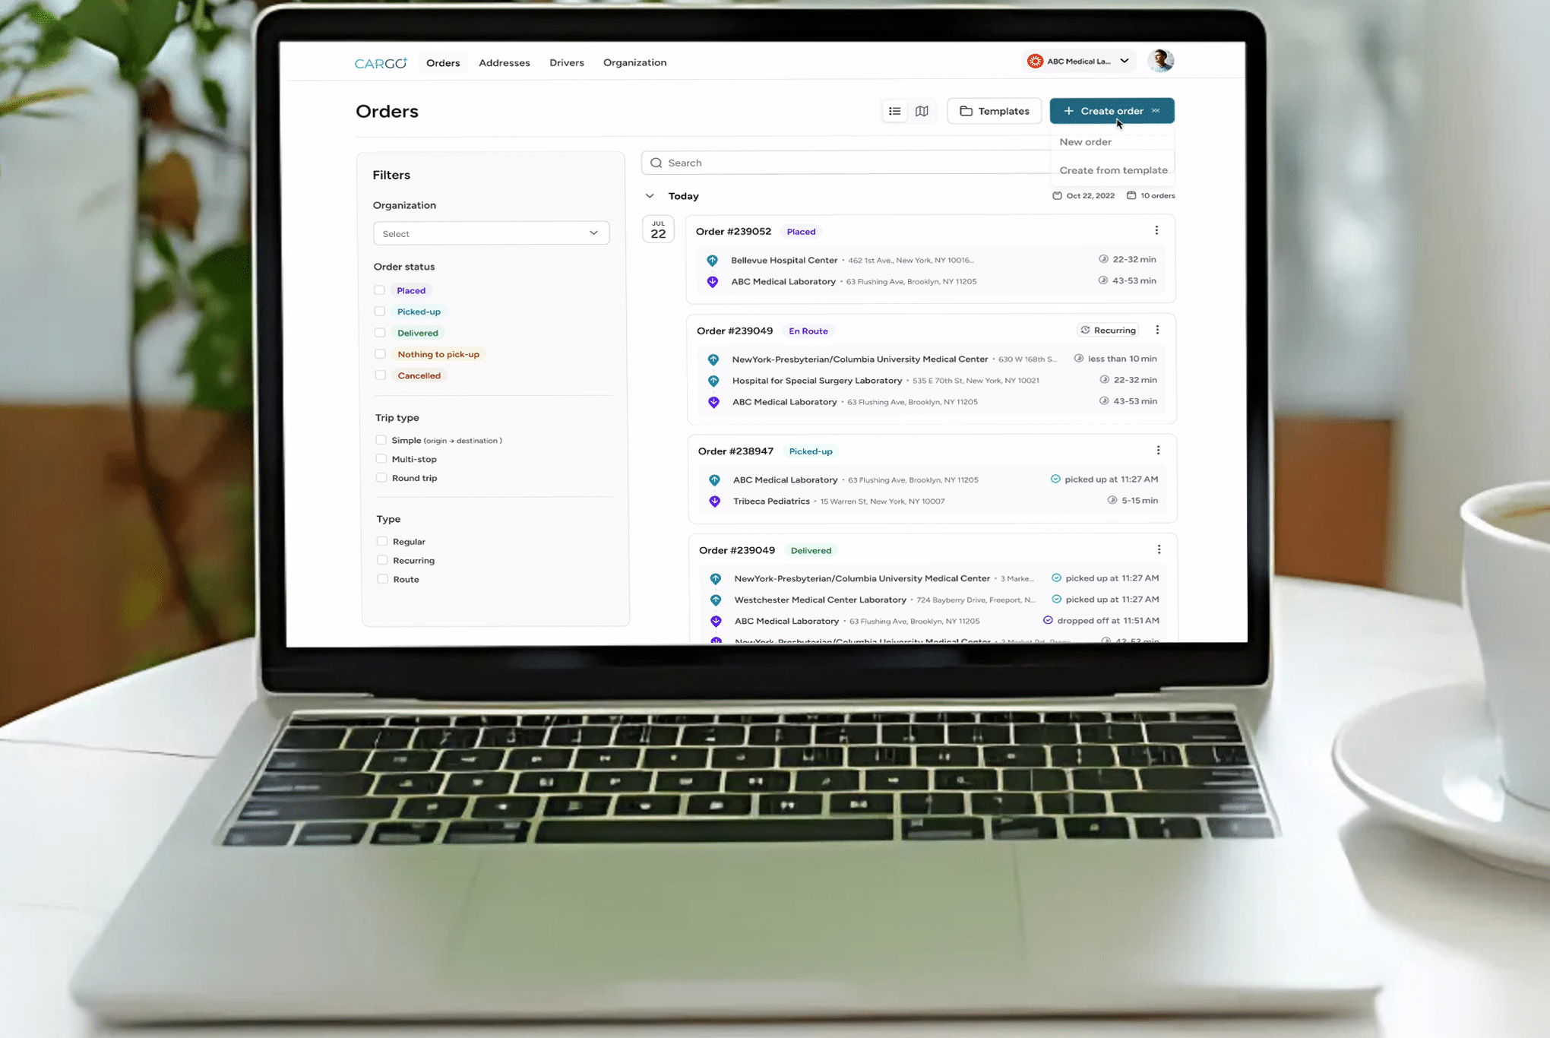Click the map view icon
1550x1038 pixels.
[922, 110]
